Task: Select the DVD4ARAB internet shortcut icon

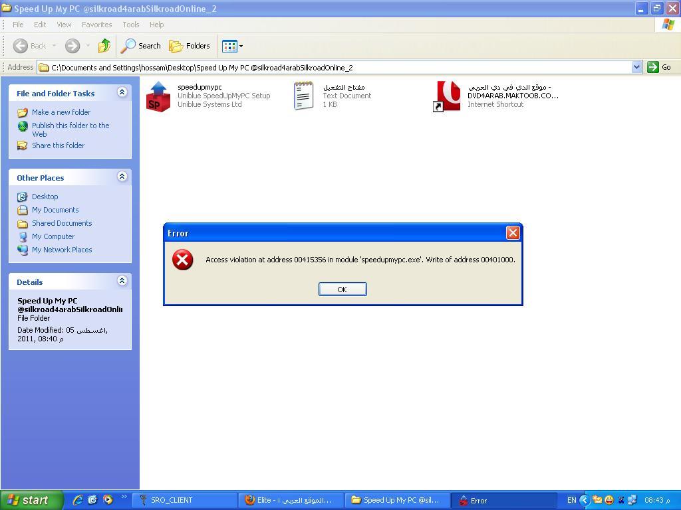Action: click(447, 96)
